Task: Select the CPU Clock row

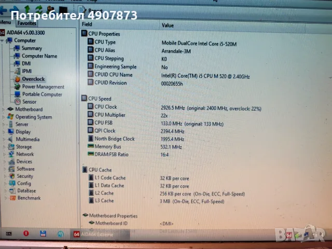Action: pyautogui.click(x=174, y=107)
